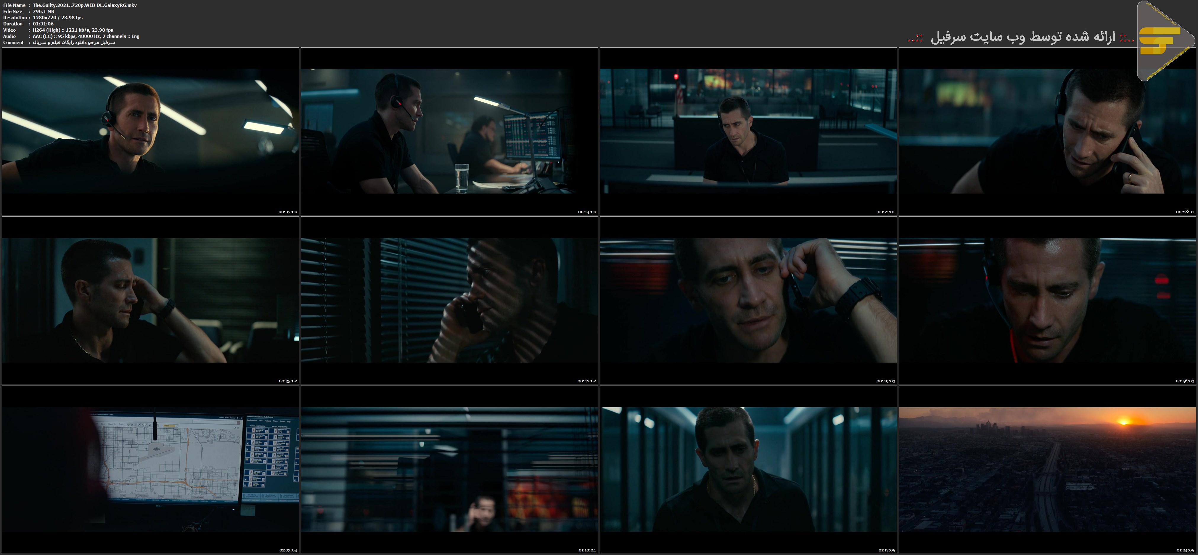Select the sunset city frame at 01:24:05
Screen dimensions: 1198x555
point(1048,469)
